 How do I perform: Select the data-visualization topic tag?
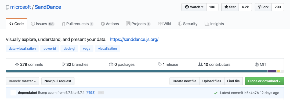point(22,49)
